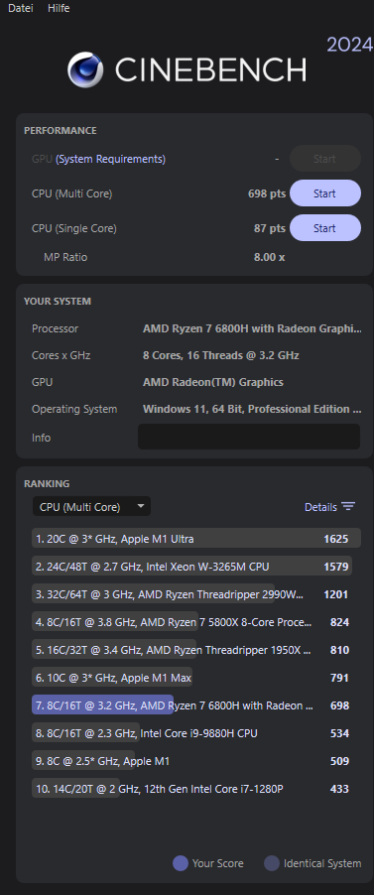Image resolution: width=374 pixels, height=895 pixels.
Task: Expand the CPU (Multi Core) ranking dropdown
Action: pos(91,506)
